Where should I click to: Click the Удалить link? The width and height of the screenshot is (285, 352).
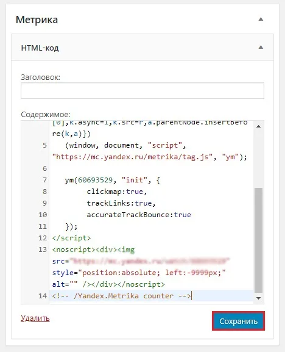tap(35, 318)
